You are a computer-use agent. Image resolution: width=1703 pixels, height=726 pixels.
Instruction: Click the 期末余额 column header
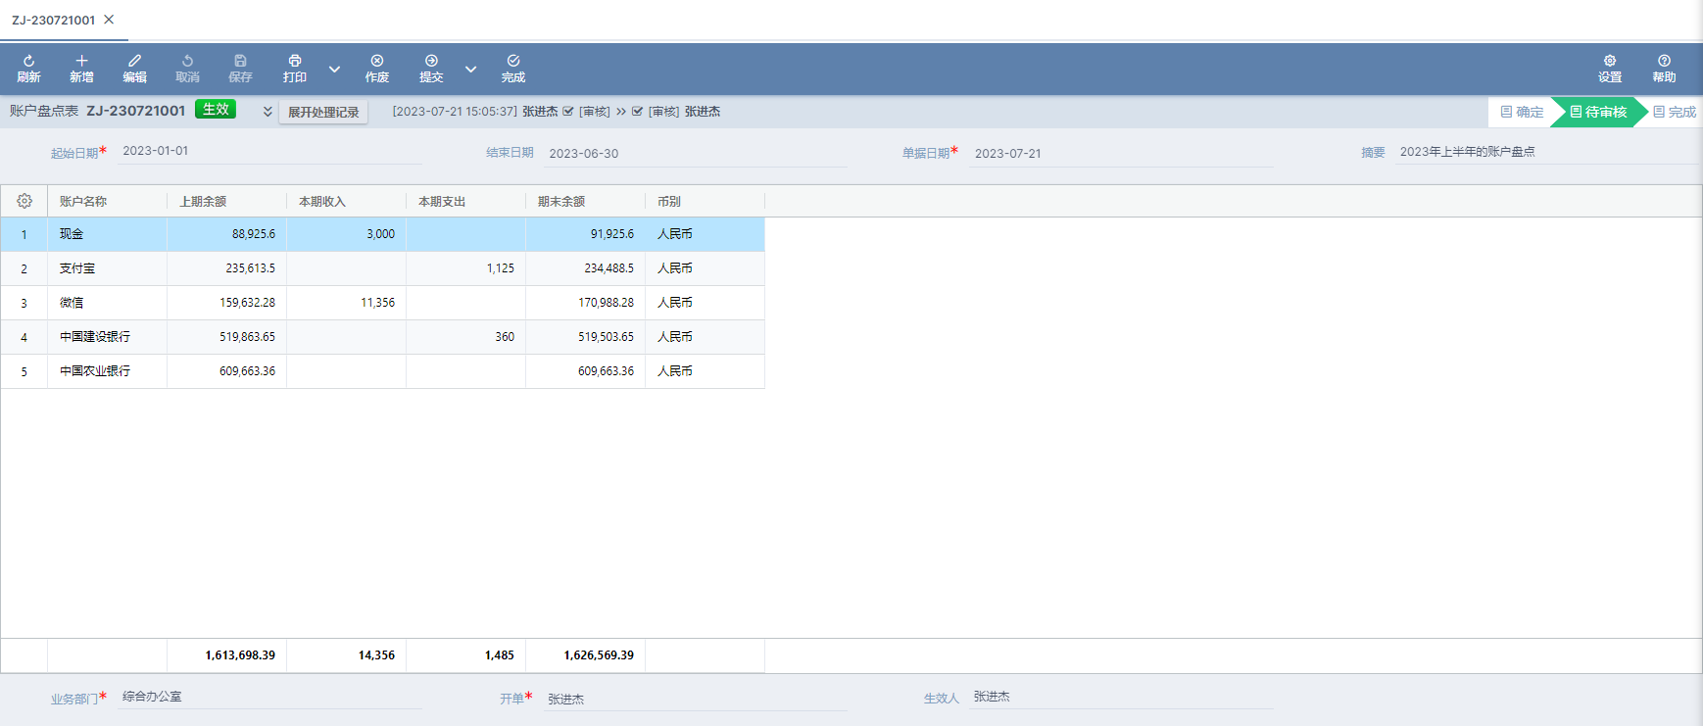point(561,202)
